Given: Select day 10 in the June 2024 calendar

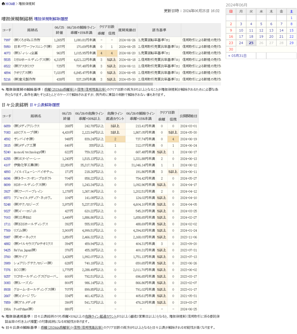Looking at the screenshot, I should pos(241,30).
